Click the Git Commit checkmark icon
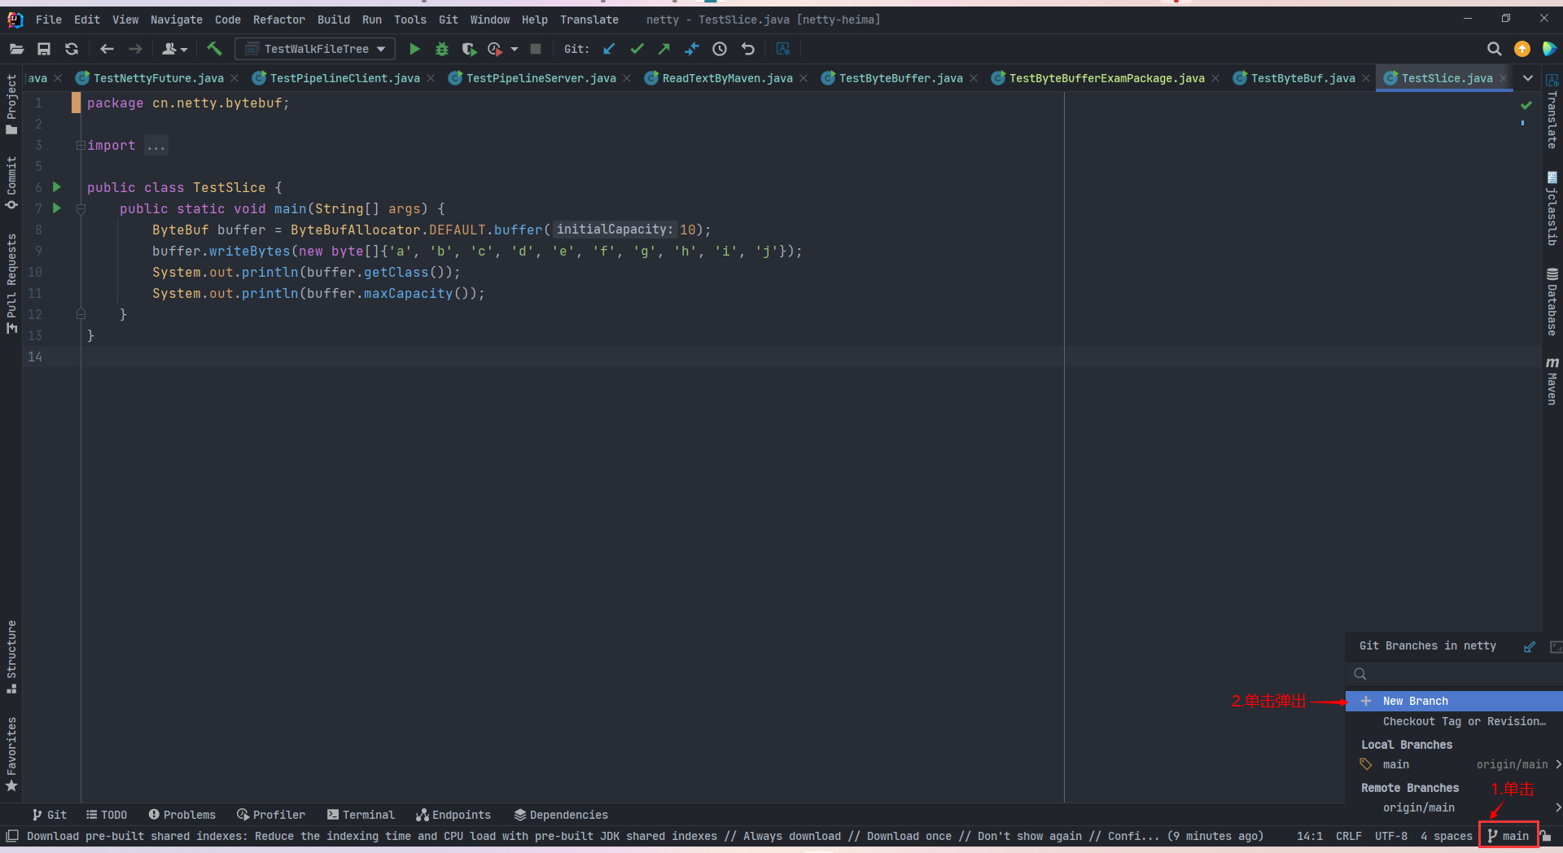 [x=637, y=49]
